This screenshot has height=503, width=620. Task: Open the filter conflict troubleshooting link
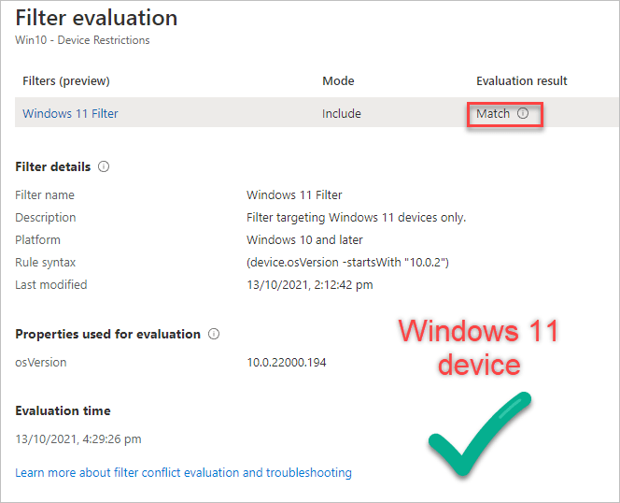183,472
